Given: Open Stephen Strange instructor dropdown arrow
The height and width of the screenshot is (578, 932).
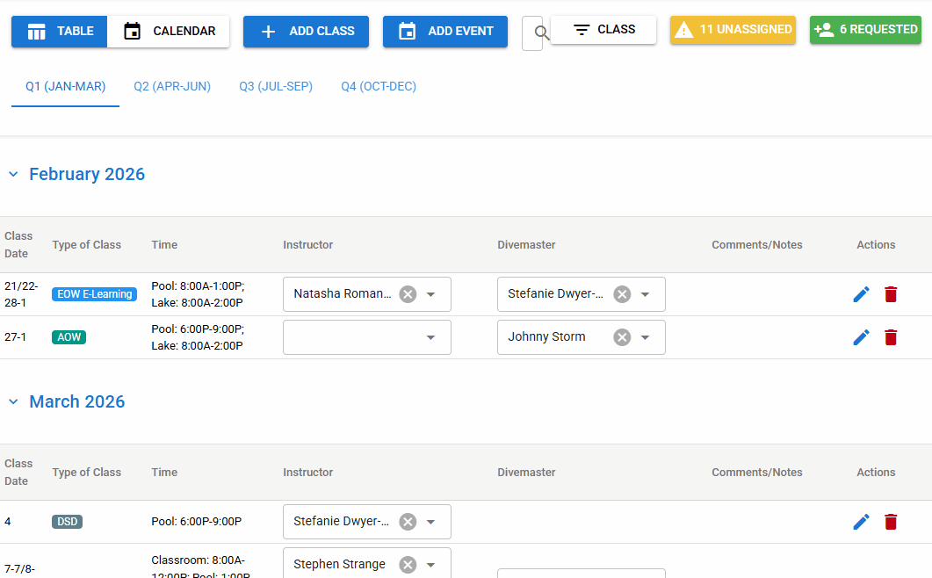Looking at the screenshot, I should (431, 565).
